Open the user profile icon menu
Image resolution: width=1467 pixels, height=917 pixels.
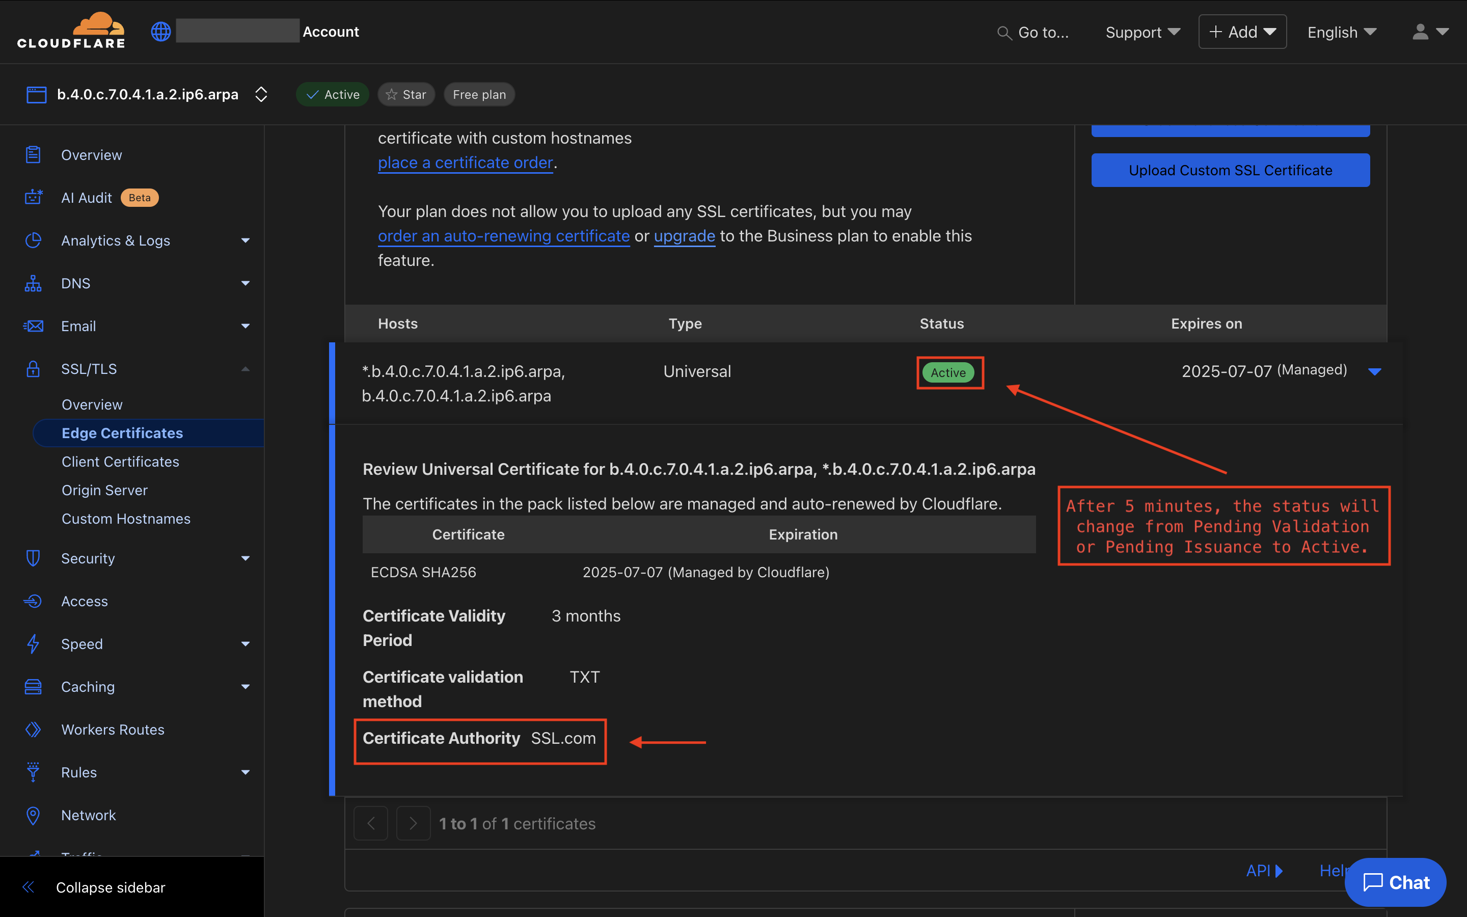tap(1431, 32)
